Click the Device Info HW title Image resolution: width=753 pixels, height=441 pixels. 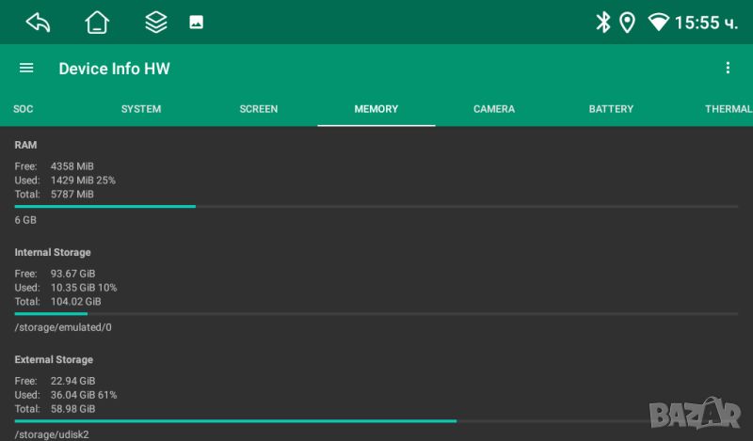tap(114, 69)
